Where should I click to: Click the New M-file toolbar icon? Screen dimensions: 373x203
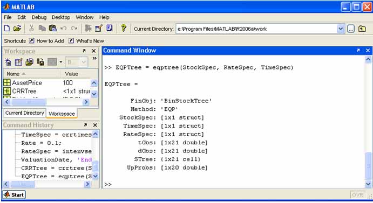click(x=7, y=29)
